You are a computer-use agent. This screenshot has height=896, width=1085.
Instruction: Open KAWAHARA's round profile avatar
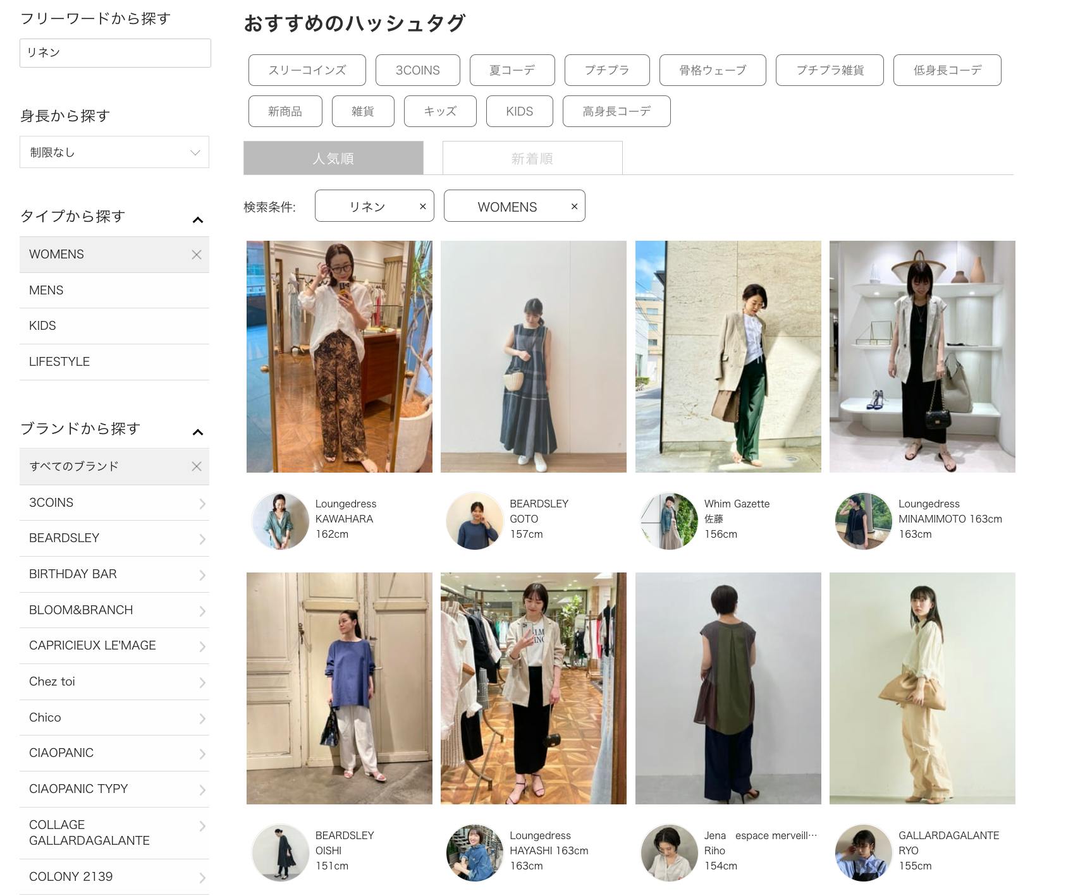(280, 521)
